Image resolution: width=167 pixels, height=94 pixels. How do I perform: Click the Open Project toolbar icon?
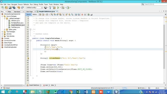pos(10,8)
